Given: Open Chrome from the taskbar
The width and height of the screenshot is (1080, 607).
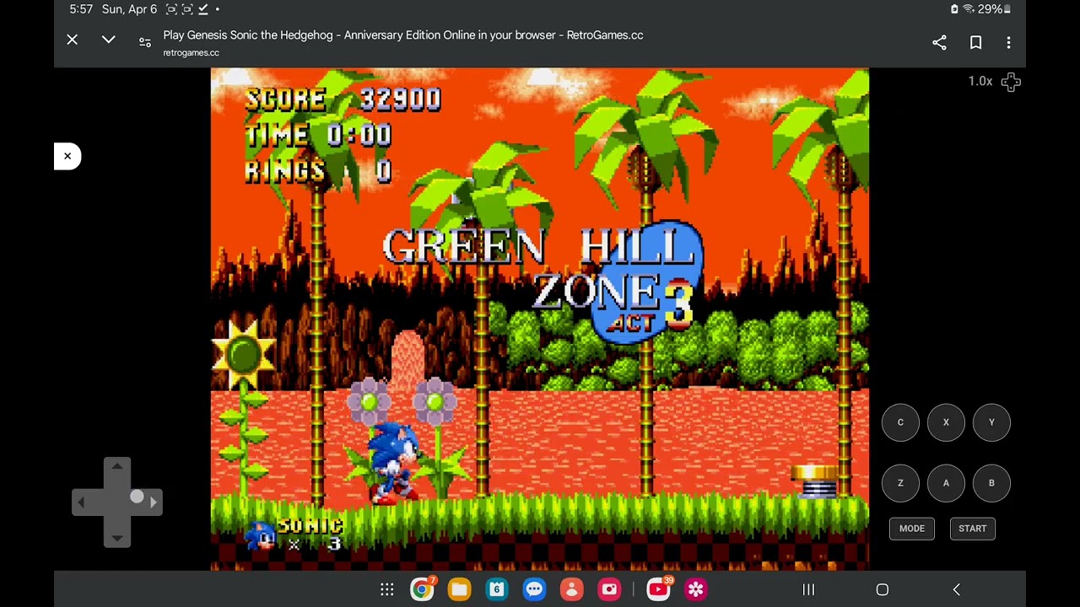Looking at the screenshot, I should (x=422, y=589).
